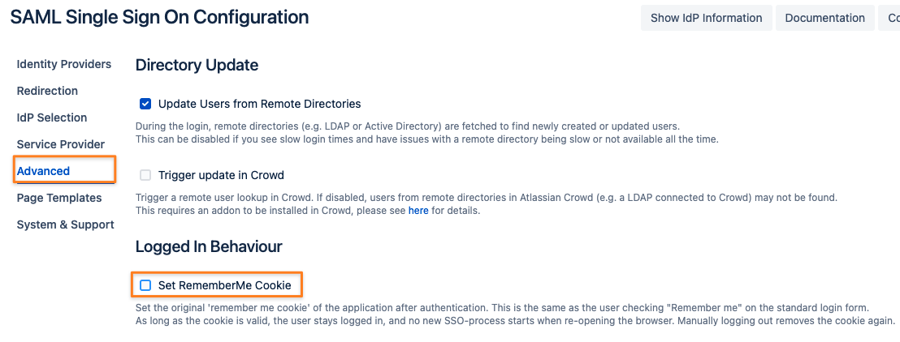Viewport: 900px width, 342px height.
Task: Tick the Set RememberMe Cookie checkbox
Action: coord(145,285)
